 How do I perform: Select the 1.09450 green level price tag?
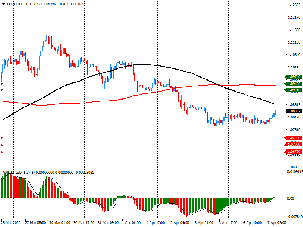[x=294, y=84]
